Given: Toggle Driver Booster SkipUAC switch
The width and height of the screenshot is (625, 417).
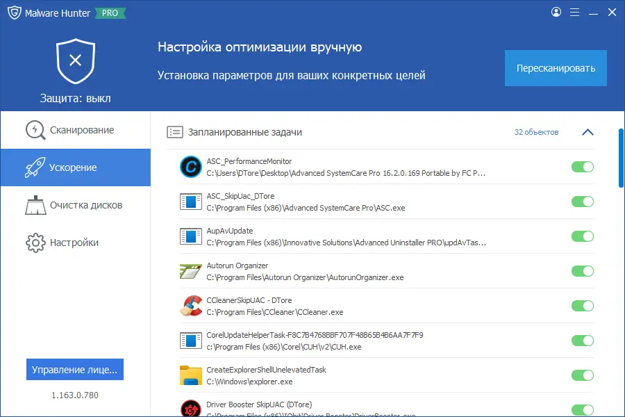Looking at the screenshot, I should coord(583,410).
